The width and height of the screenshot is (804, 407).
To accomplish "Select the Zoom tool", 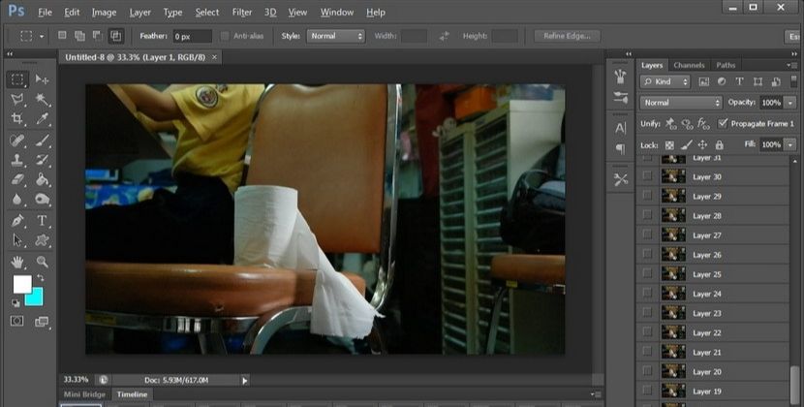I will tap(42, 263).
